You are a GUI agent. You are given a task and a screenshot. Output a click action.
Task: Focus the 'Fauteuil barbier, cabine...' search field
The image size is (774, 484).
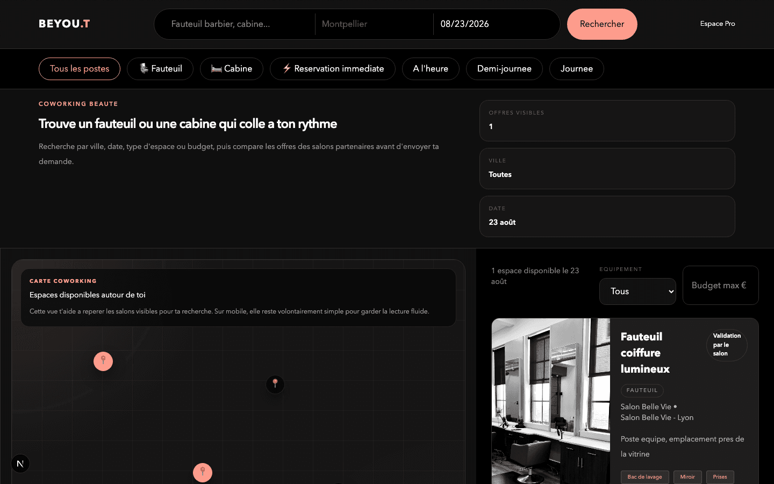click(x=239, y=24)
